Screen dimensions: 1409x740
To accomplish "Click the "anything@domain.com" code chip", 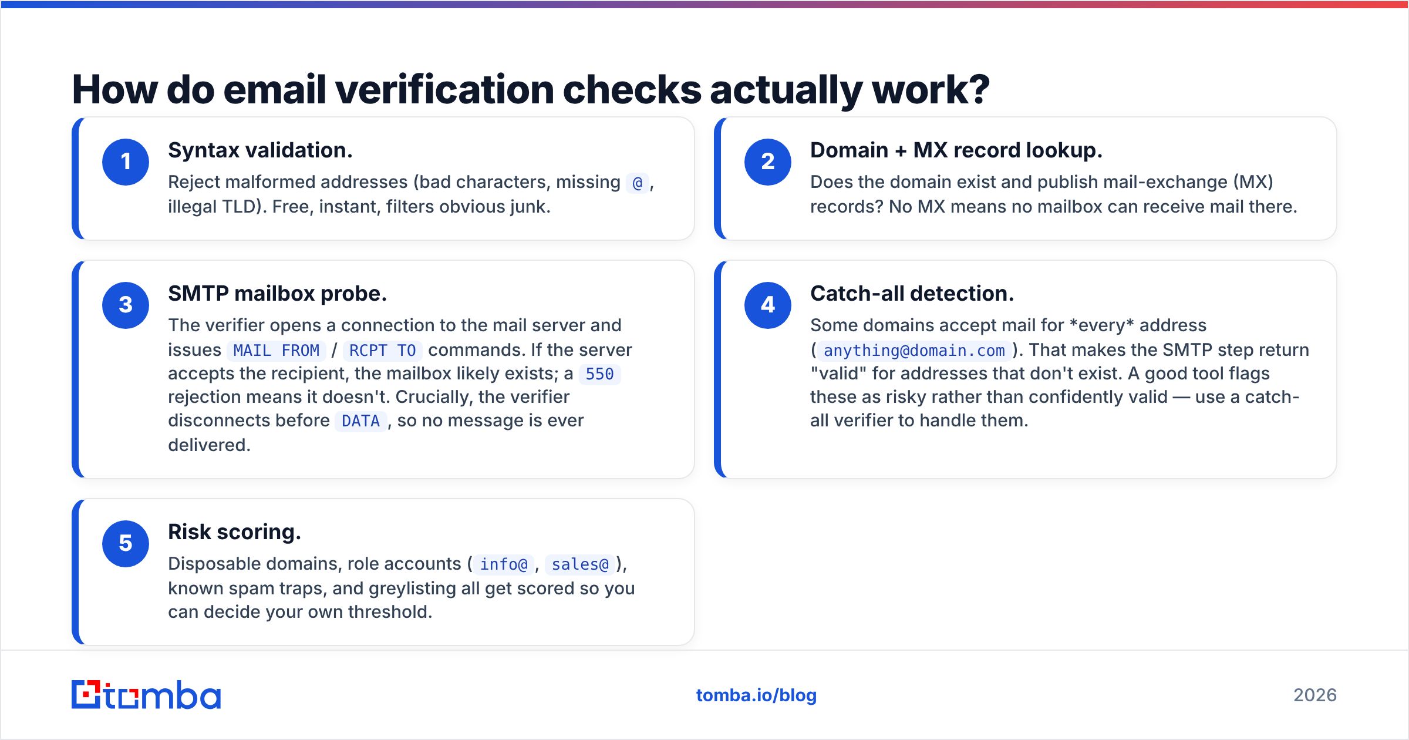I will [914, 351].
